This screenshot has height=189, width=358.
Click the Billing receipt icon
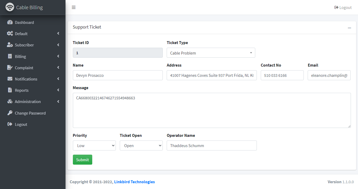10,56
